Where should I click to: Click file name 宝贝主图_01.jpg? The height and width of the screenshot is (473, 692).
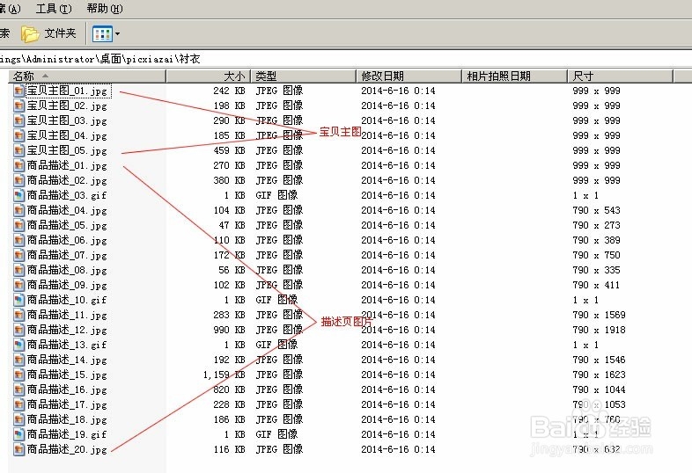point(67,91)
